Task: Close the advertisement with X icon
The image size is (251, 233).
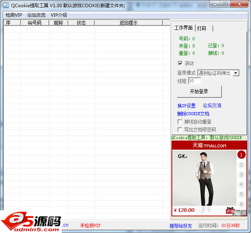Action: [x=244, y=213]
